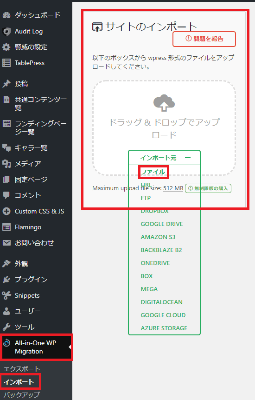
Task: Choose GOOGLE CLOUD as import source
Action: [163, 315]
